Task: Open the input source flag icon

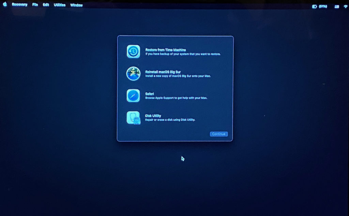Action: point(337,6)
